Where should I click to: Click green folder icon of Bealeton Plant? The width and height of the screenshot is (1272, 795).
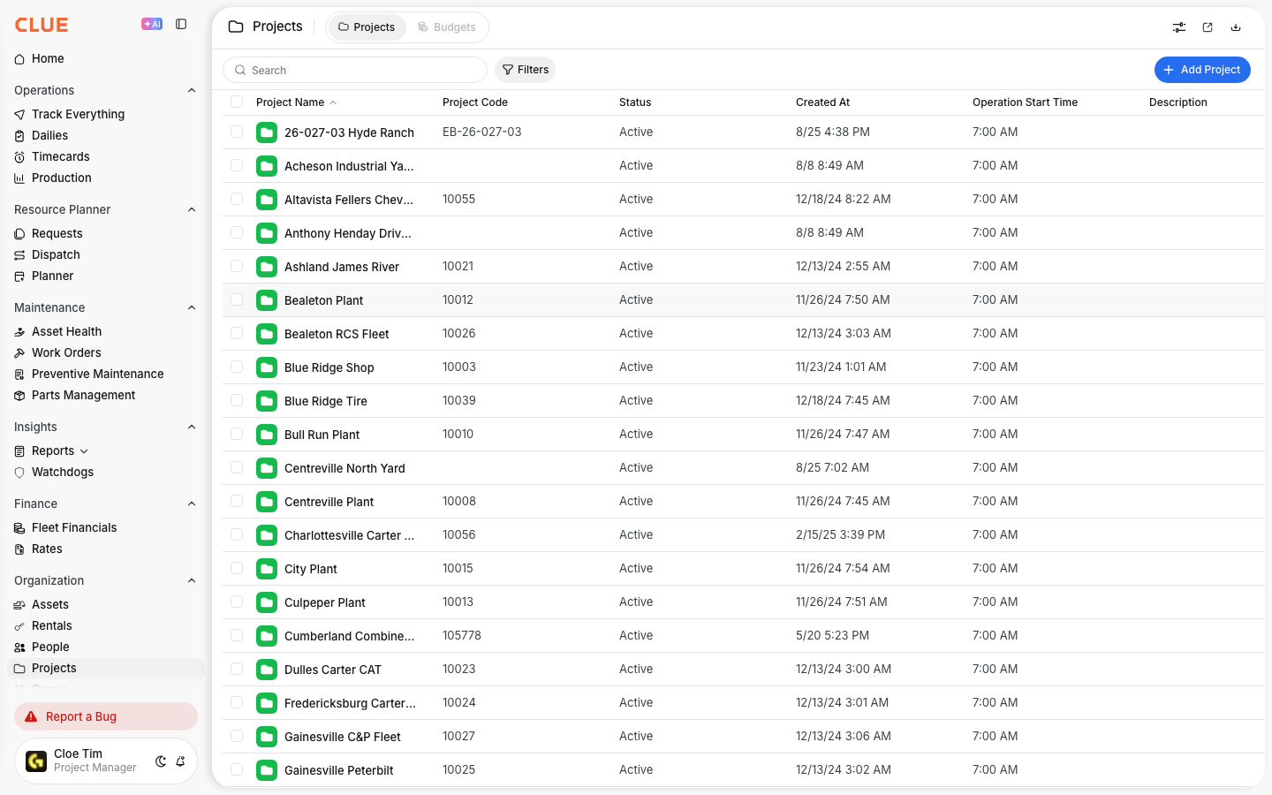pyautogui.click(x=267, y=300)
